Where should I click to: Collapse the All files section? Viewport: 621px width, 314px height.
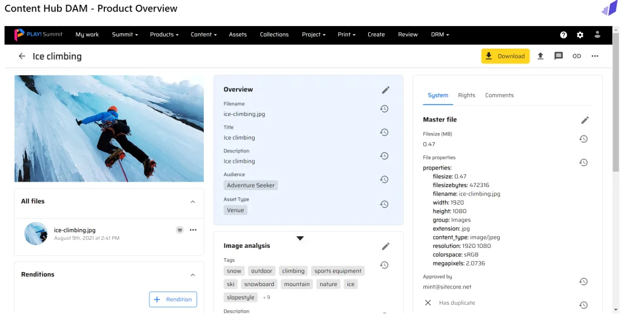coord(193,202)
